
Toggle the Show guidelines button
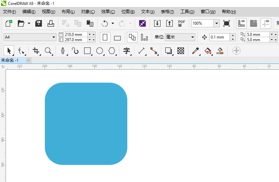[x=266, y=23]
